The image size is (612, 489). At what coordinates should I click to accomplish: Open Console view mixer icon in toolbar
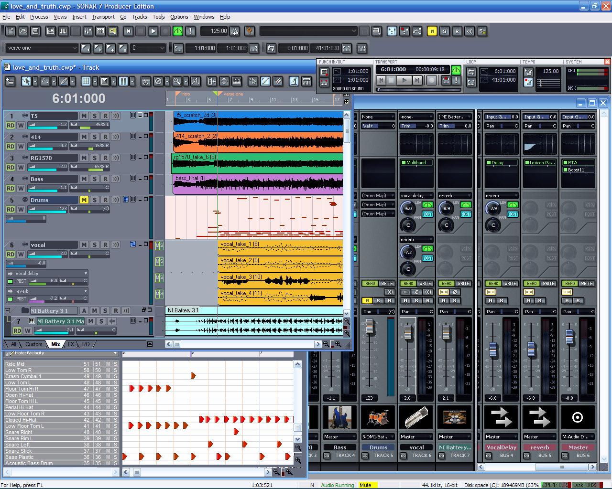[x=88, y=31]
